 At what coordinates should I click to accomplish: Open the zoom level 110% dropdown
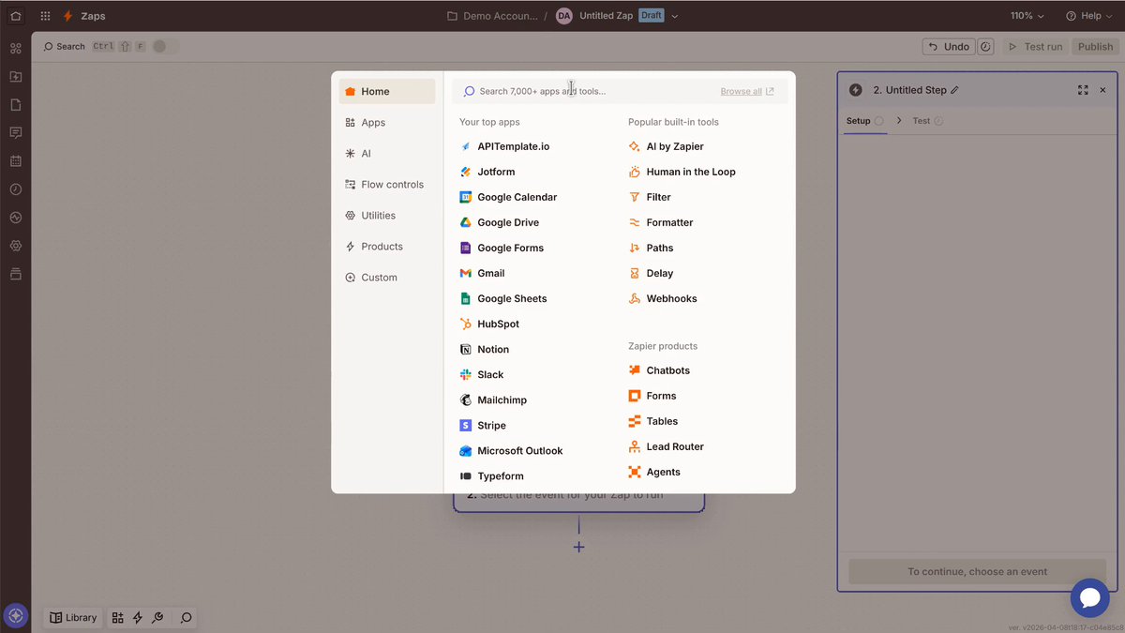[1025, 15]
